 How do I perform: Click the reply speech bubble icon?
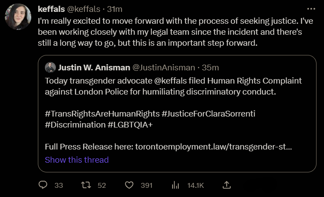point(43,185)
